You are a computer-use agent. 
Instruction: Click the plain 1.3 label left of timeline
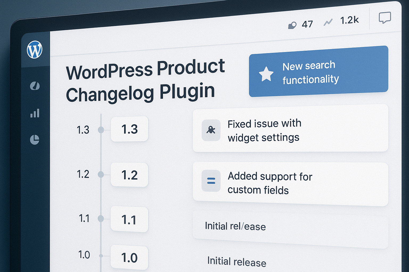(x=83, y=130)
